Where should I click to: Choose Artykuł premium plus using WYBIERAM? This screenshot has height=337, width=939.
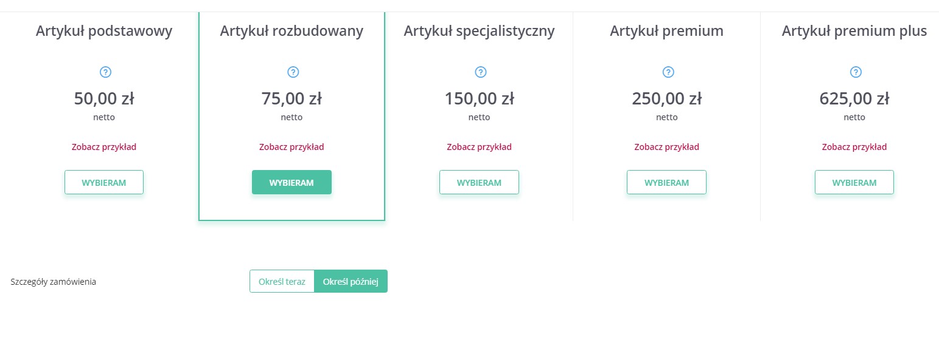pos(854,182)
